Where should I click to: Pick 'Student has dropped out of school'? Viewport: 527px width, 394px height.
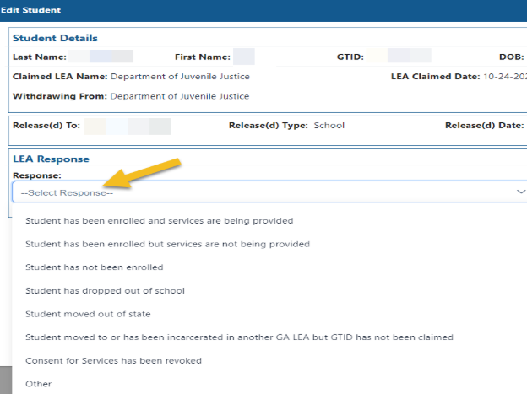coord(105,291)
